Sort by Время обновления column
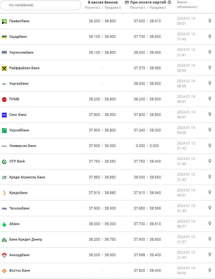Image resolution: width=215 pixels, height=279 pixels. pos(187,5)
